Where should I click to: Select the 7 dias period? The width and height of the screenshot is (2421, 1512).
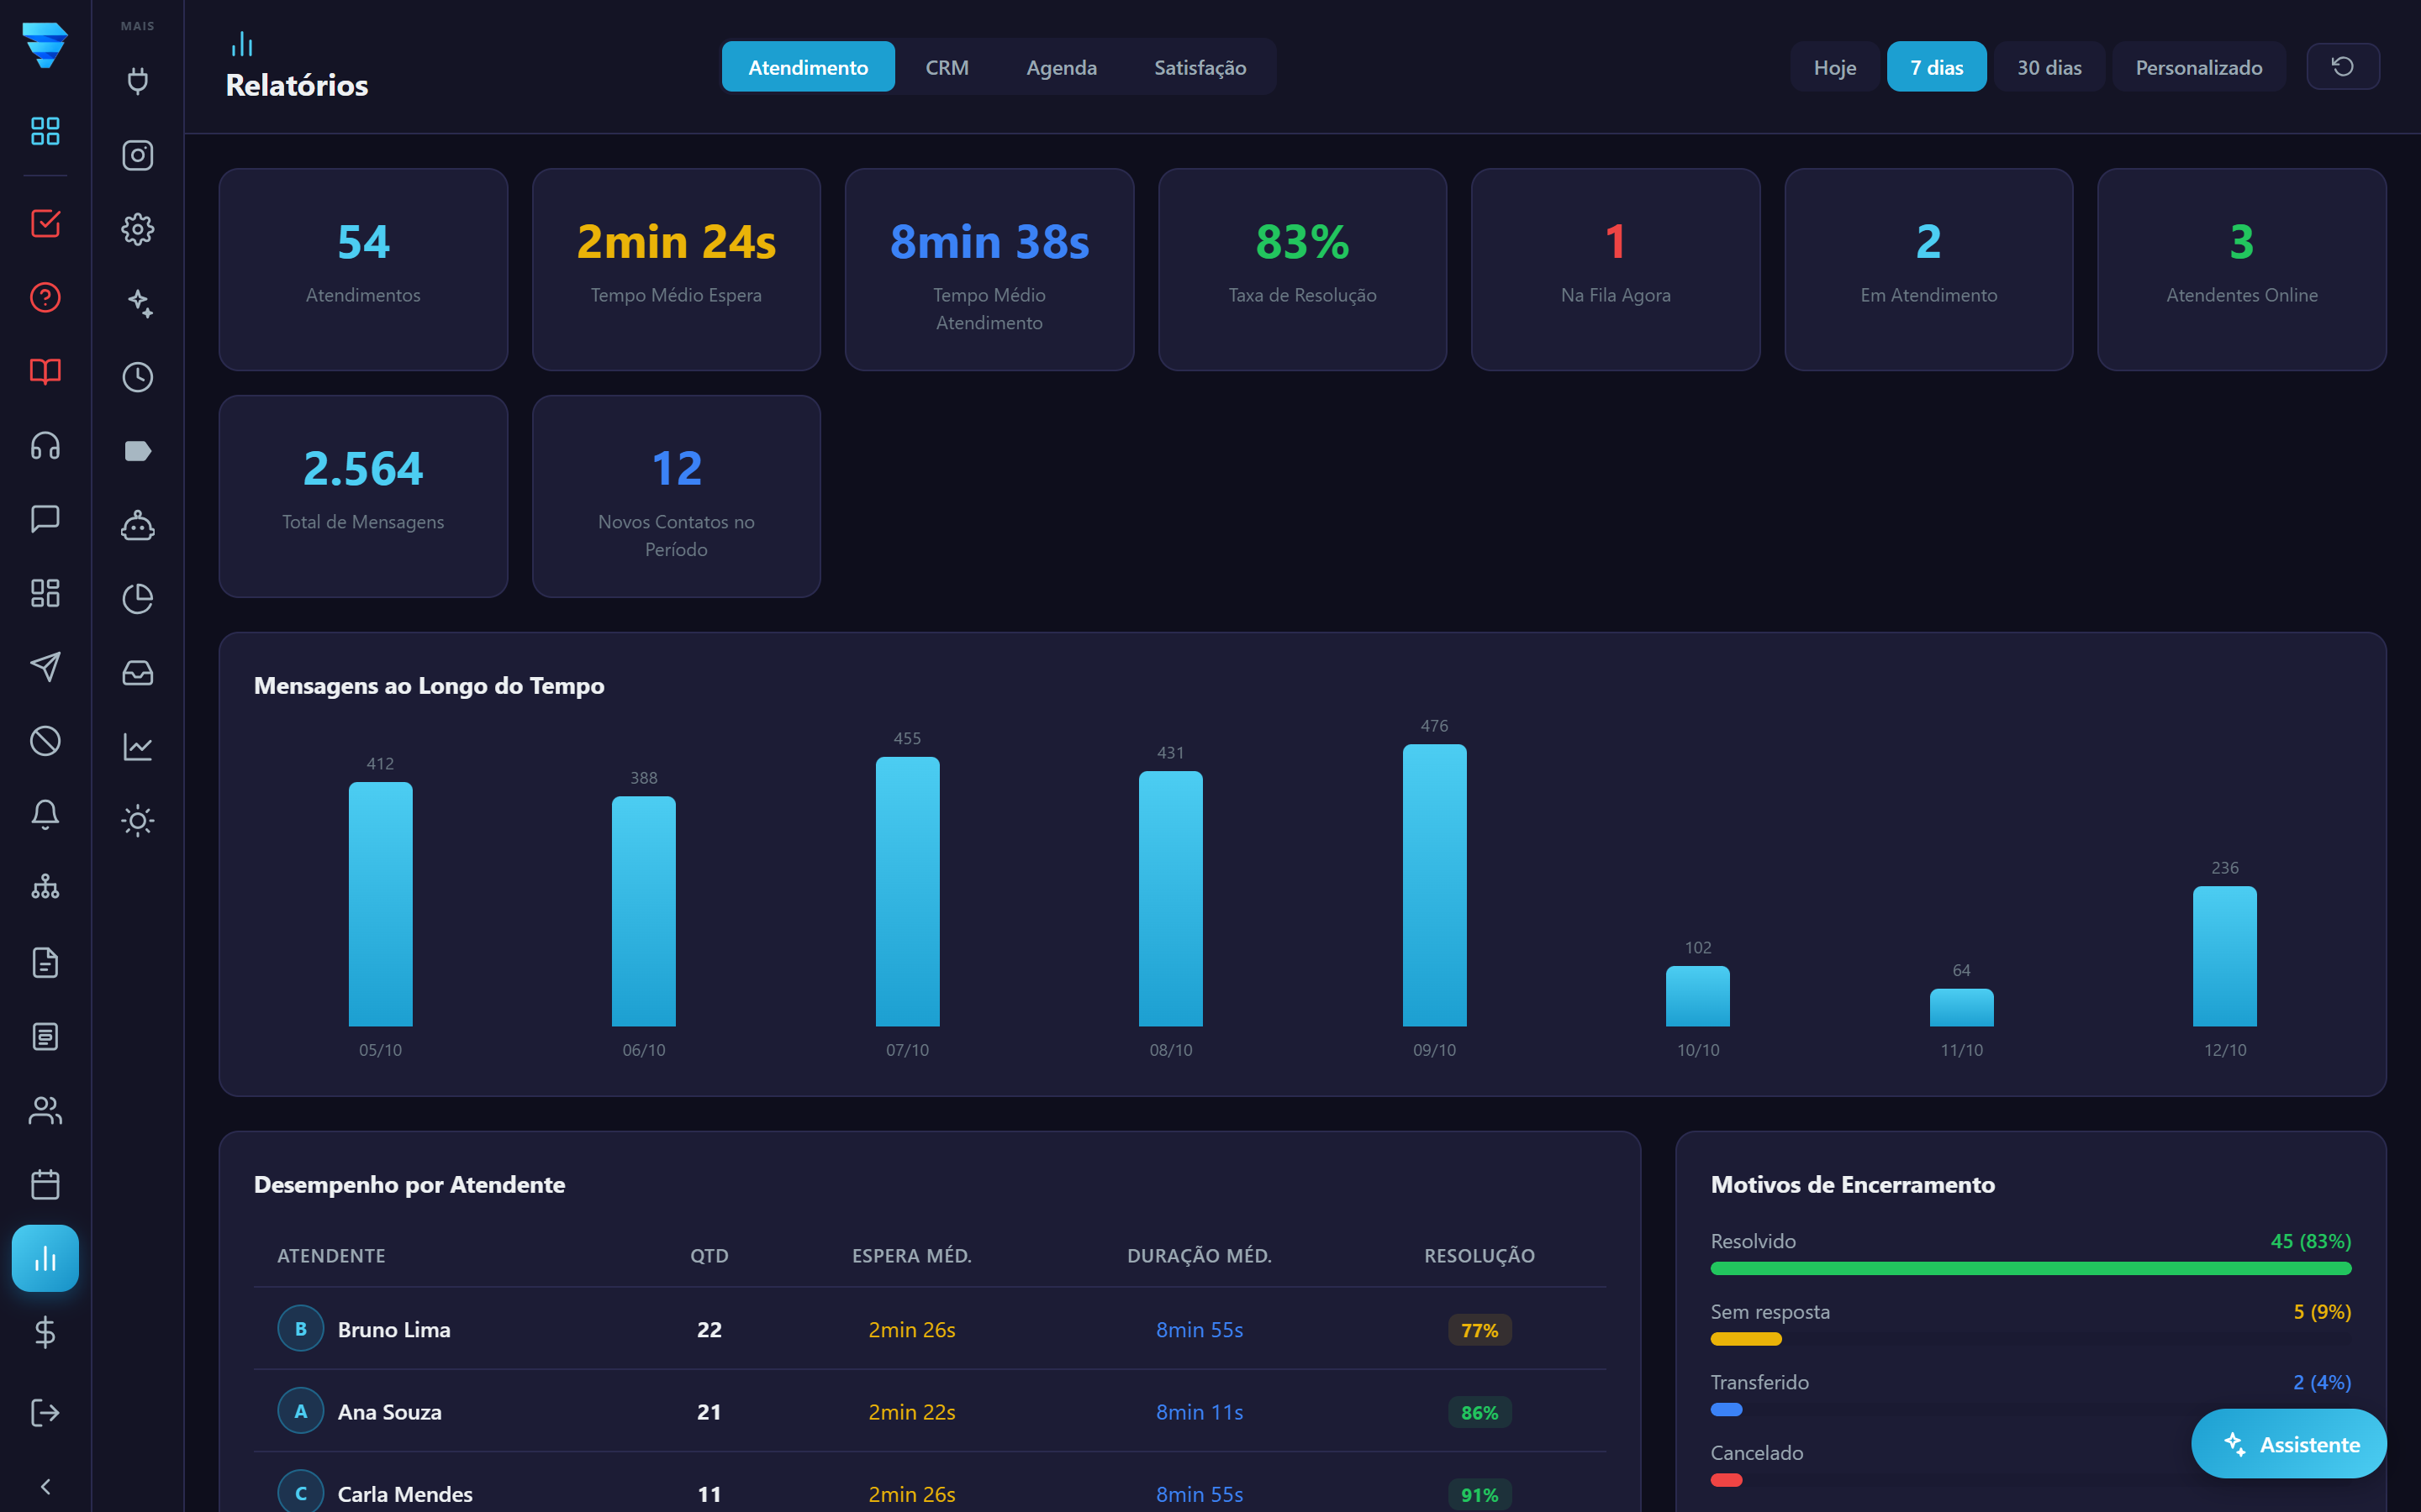[x=1936, y=67]
